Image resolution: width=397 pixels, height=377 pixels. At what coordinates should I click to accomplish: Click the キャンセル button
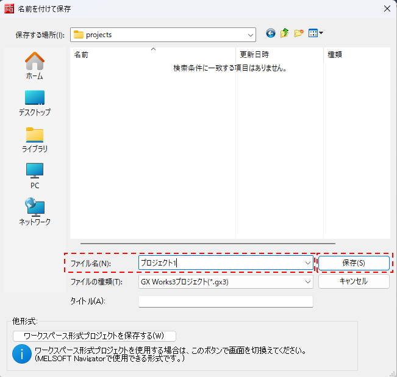click(354, 281)
